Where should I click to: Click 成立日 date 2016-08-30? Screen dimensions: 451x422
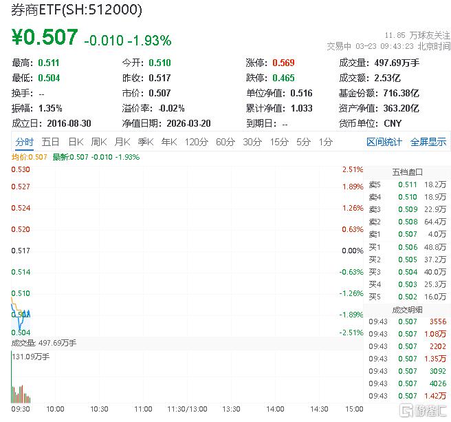pos(69,123)
